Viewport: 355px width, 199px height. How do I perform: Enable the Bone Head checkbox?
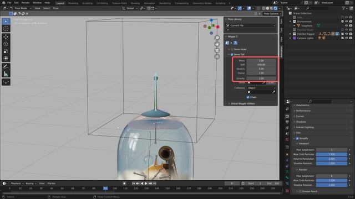tap(232, 49)
